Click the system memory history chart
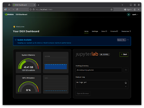This screenshot has width=144, height=108. (56, 63)
